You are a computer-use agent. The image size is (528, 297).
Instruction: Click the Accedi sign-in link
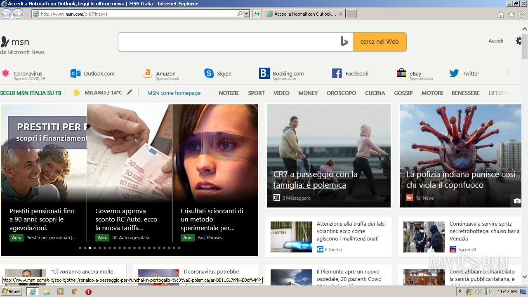point(496,41)
